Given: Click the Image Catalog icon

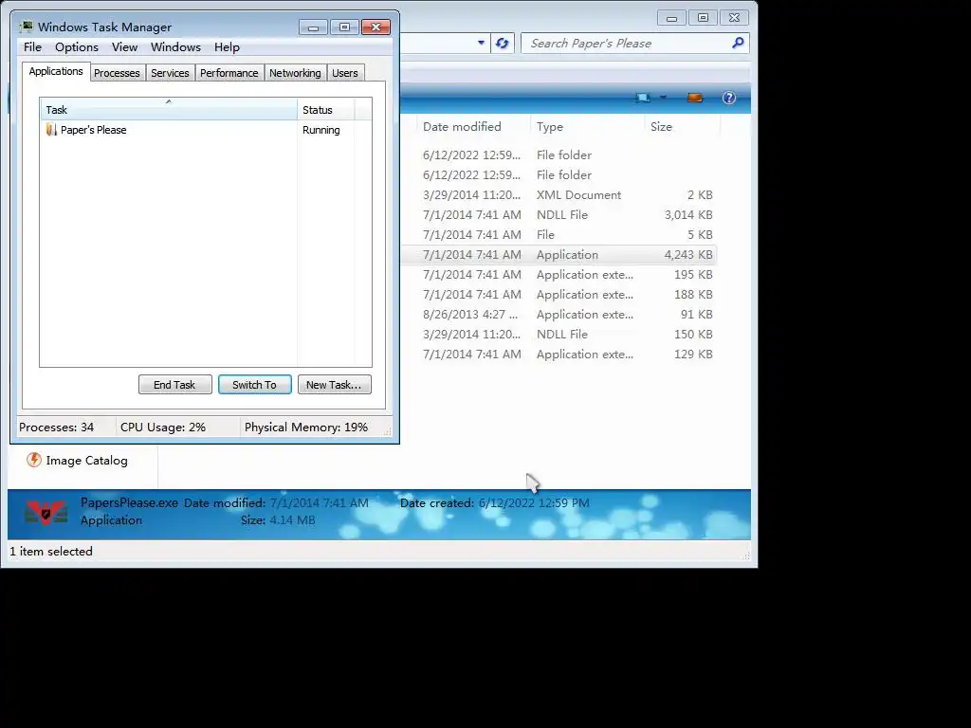Looking at the screenshot, I should tap(34, 460).
